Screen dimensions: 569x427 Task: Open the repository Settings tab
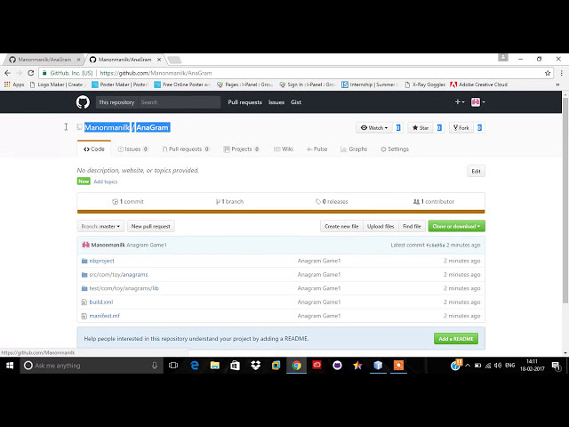tap(395, 149)
